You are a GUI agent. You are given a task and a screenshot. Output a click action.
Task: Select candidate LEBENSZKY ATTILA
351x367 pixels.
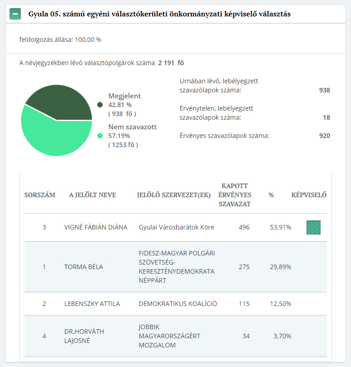[92, 304]
